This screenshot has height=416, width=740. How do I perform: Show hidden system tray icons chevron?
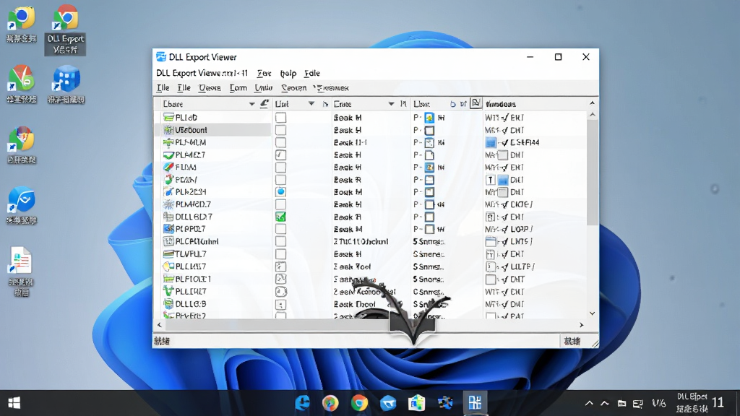[589, 403]
